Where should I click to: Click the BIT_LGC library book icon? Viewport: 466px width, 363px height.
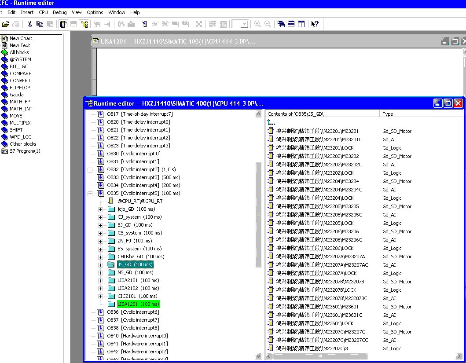(x=4, y=66)
